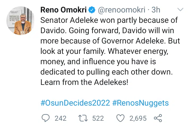Click the "Learn from the Adelekes!" sentence
The width and height of the screenshot is (191, 126).
pyautogui.click(x=84, y=82)
